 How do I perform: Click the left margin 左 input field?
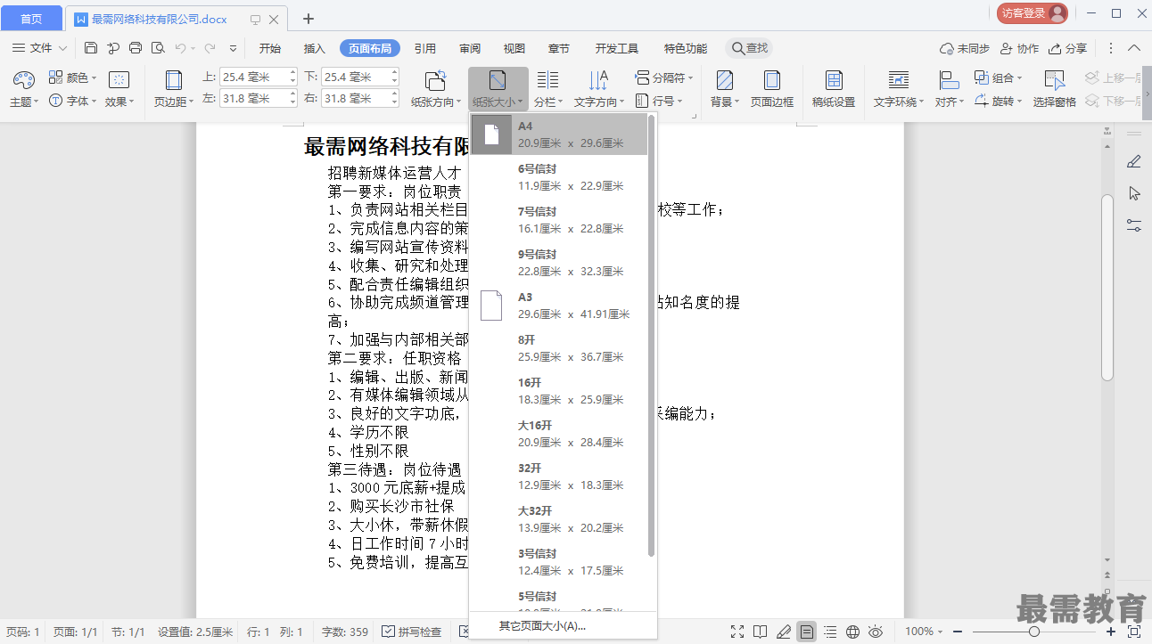pos(259,98)
